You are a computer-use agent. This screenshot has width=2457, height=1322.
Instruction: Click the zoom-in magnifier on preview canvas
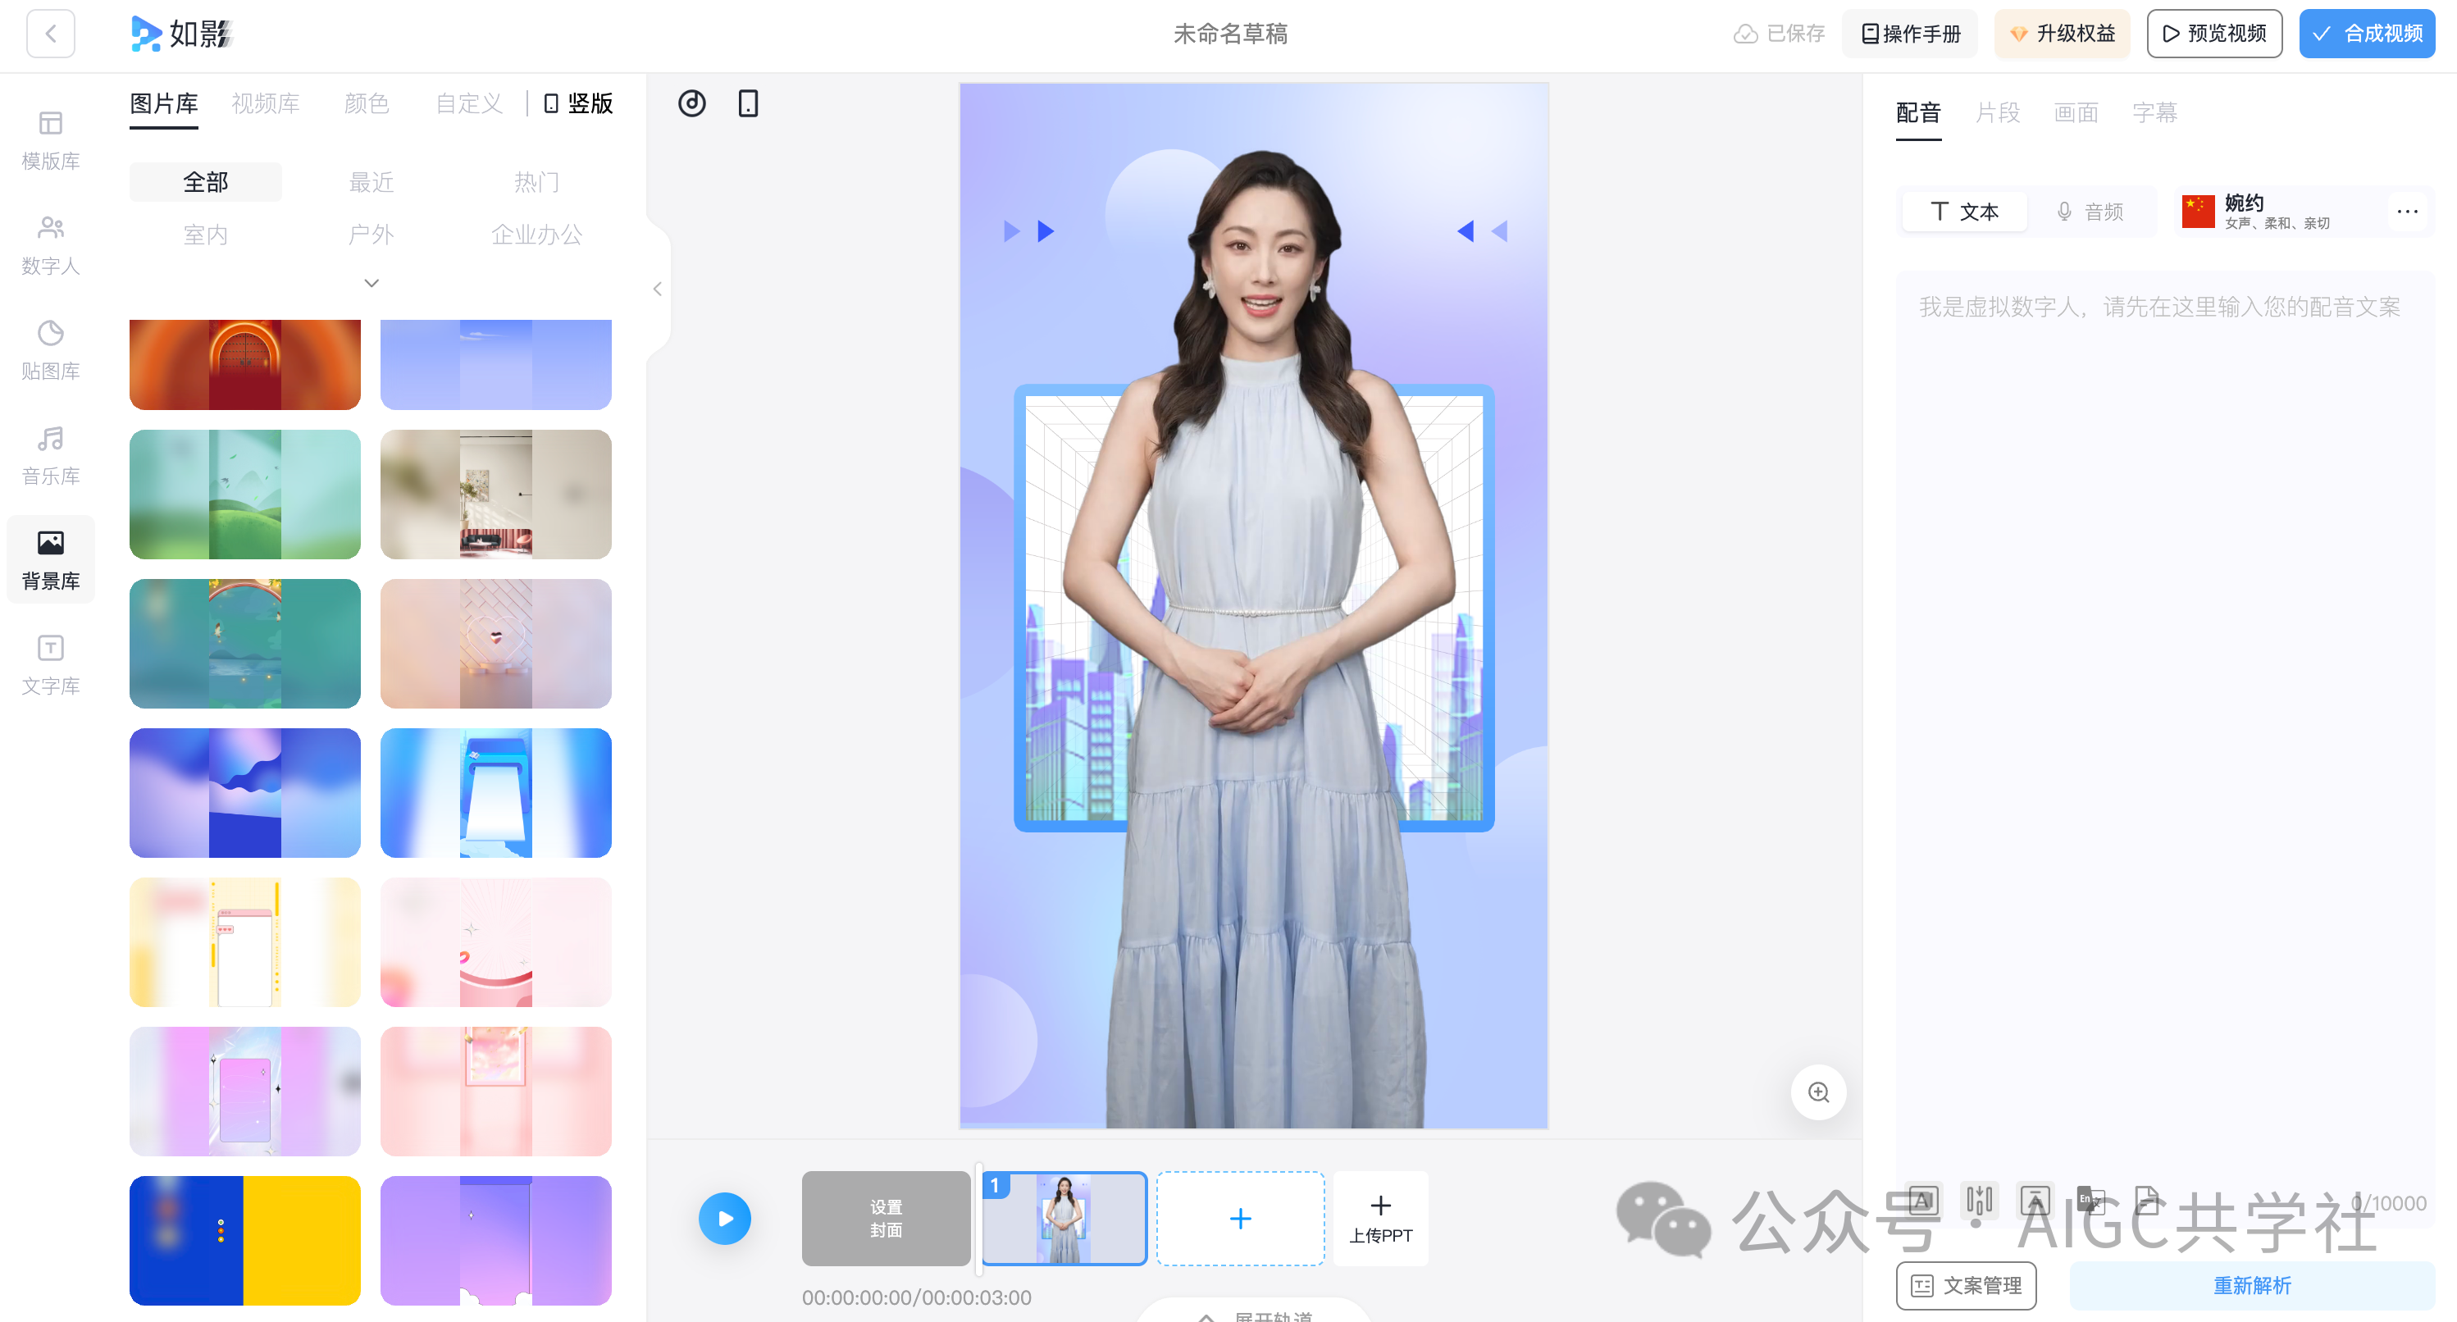(1818, 1092)
